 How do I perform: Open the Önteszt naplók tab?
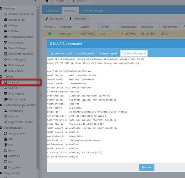[x=108, y=54]
